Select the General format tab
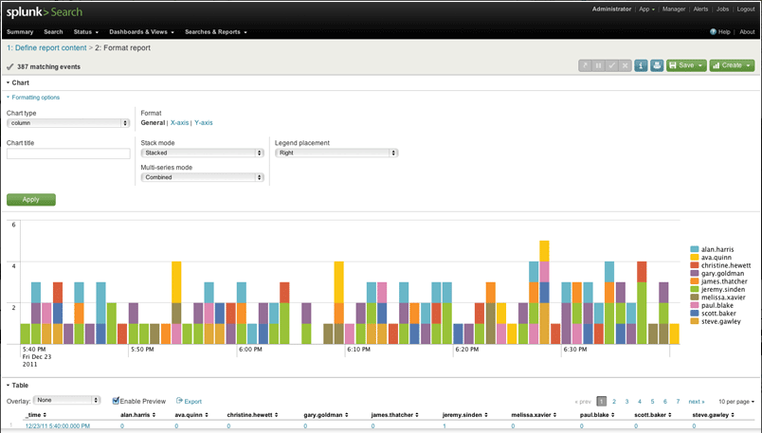This screenshot has width=762, height=433. [x=153, y=123]
